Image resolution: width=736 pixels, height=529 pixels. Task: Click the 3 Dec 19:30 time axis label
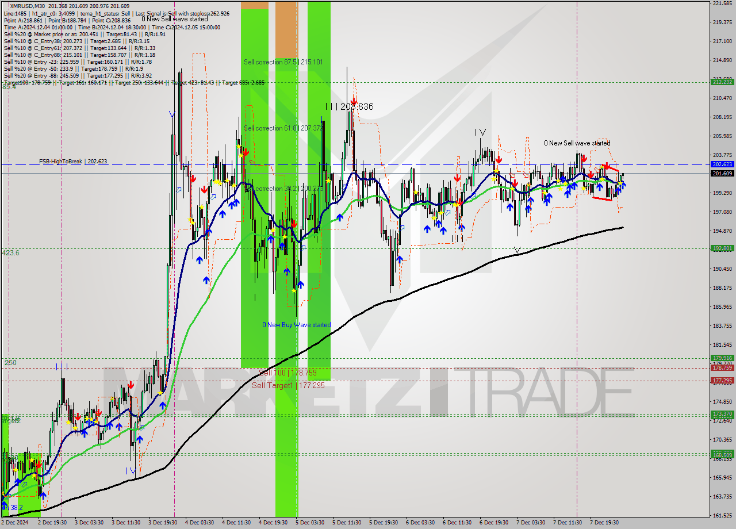click(x=163, y=523)
